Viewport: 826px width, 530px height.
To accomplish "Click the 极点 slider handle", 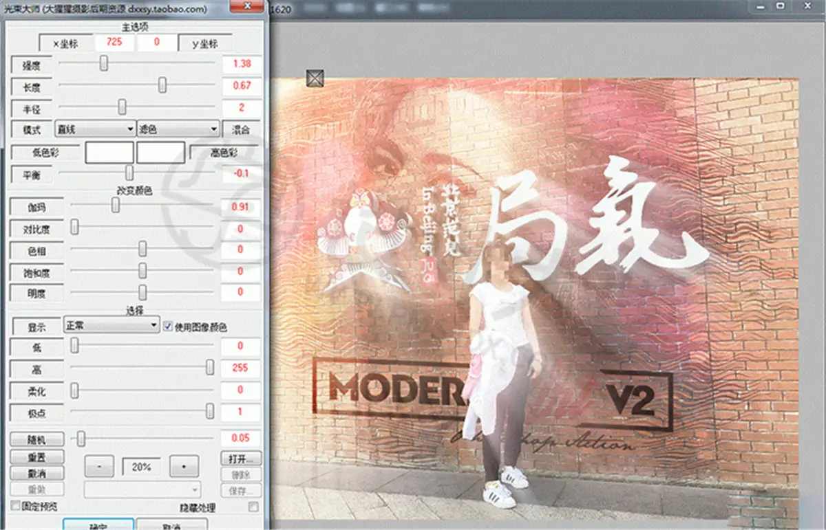I will pyautogui.click(x=210, y=411).
